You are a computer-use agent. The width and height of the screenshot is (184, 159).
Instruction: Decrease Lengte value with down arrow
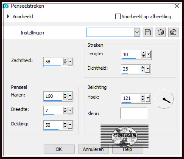tap(143, 56)
